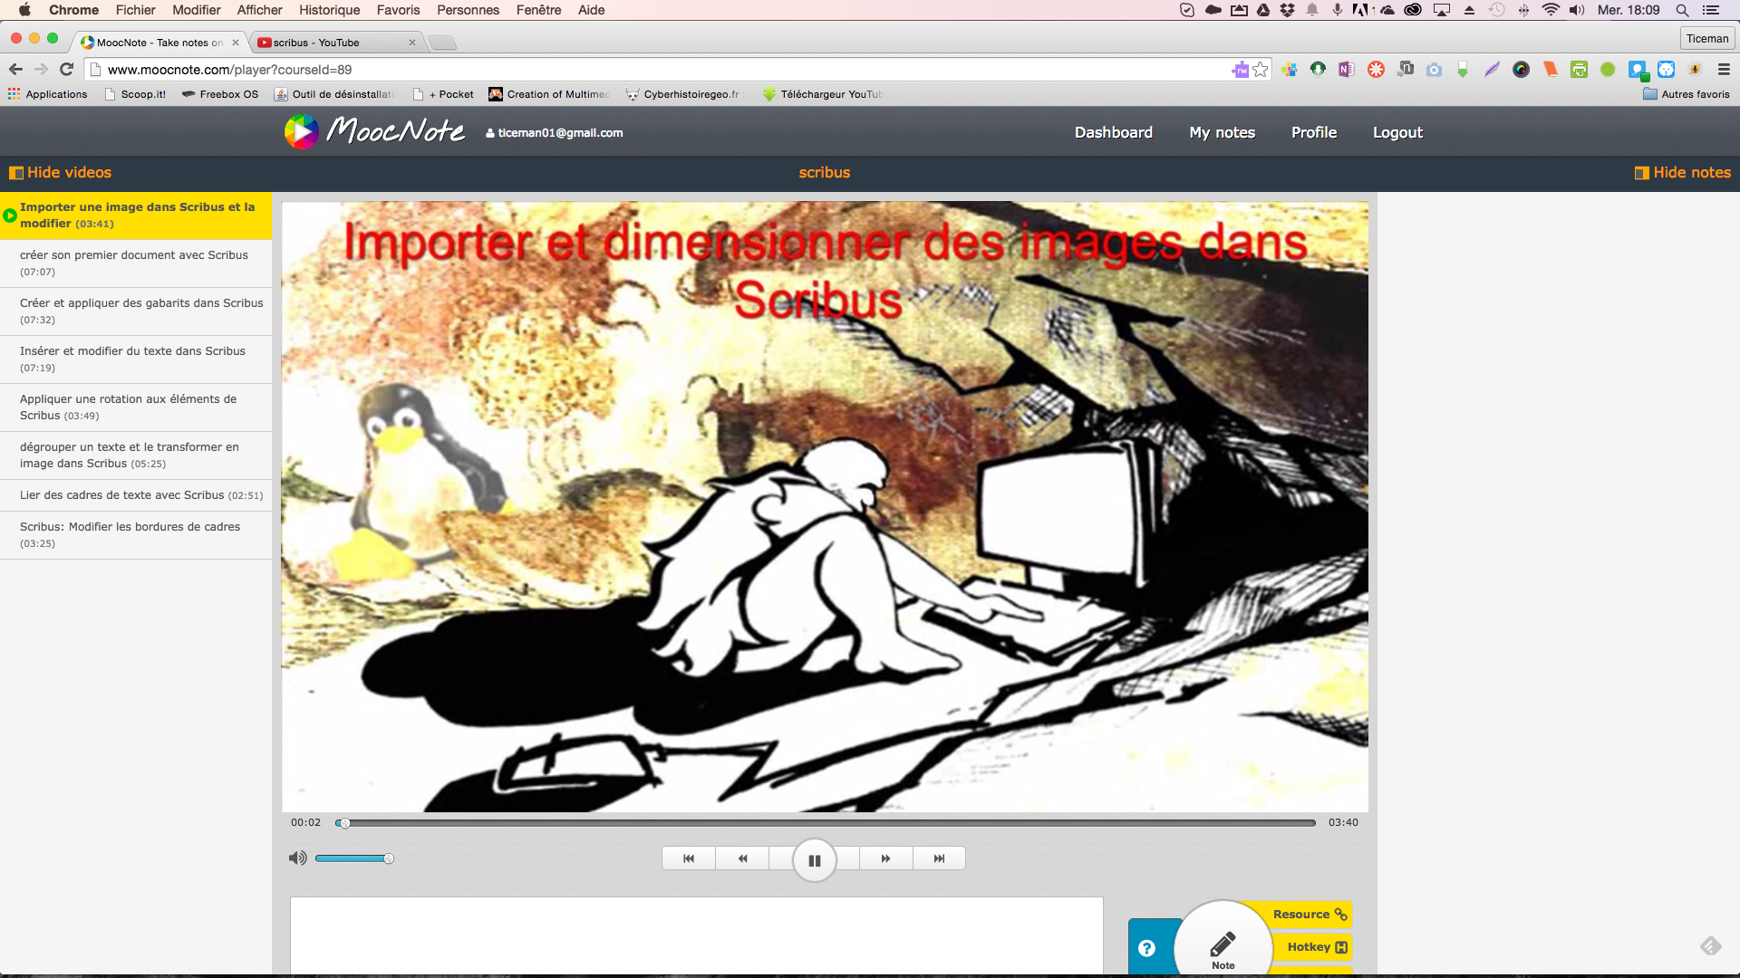Select video 'créer son premier document avec Scribus'
The width and height of the screenshot is (1740, 978).
[x=136, y=264]
